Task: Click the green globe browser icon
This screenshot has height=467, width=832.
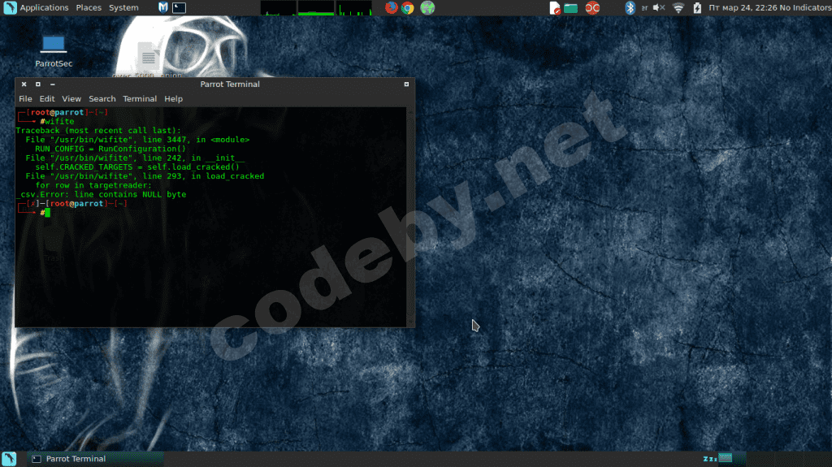Action: 427,7
